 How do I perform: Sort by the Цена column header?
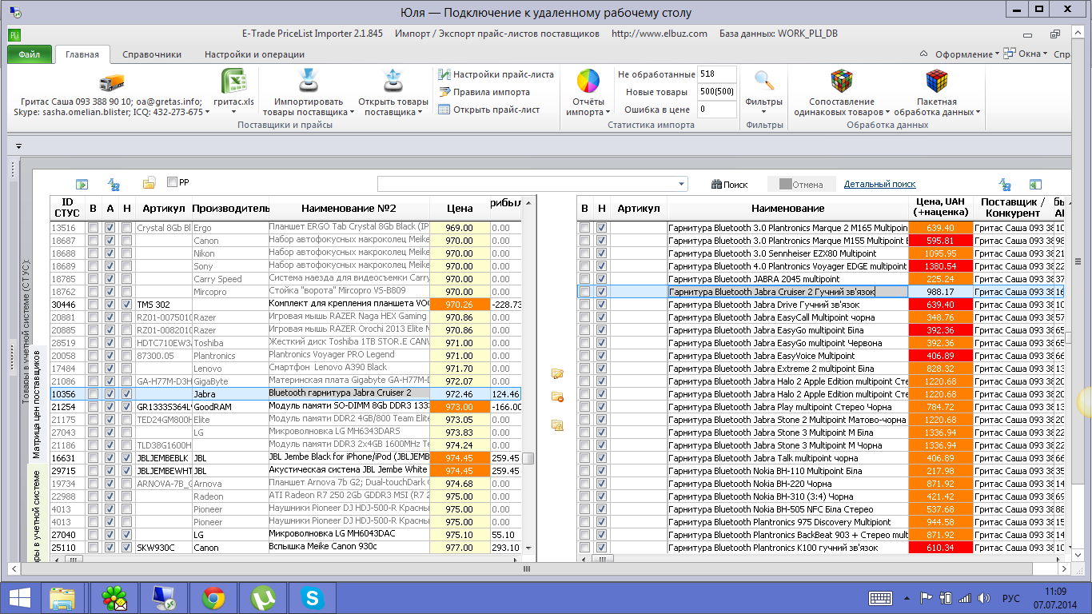(x=460, y=209)
